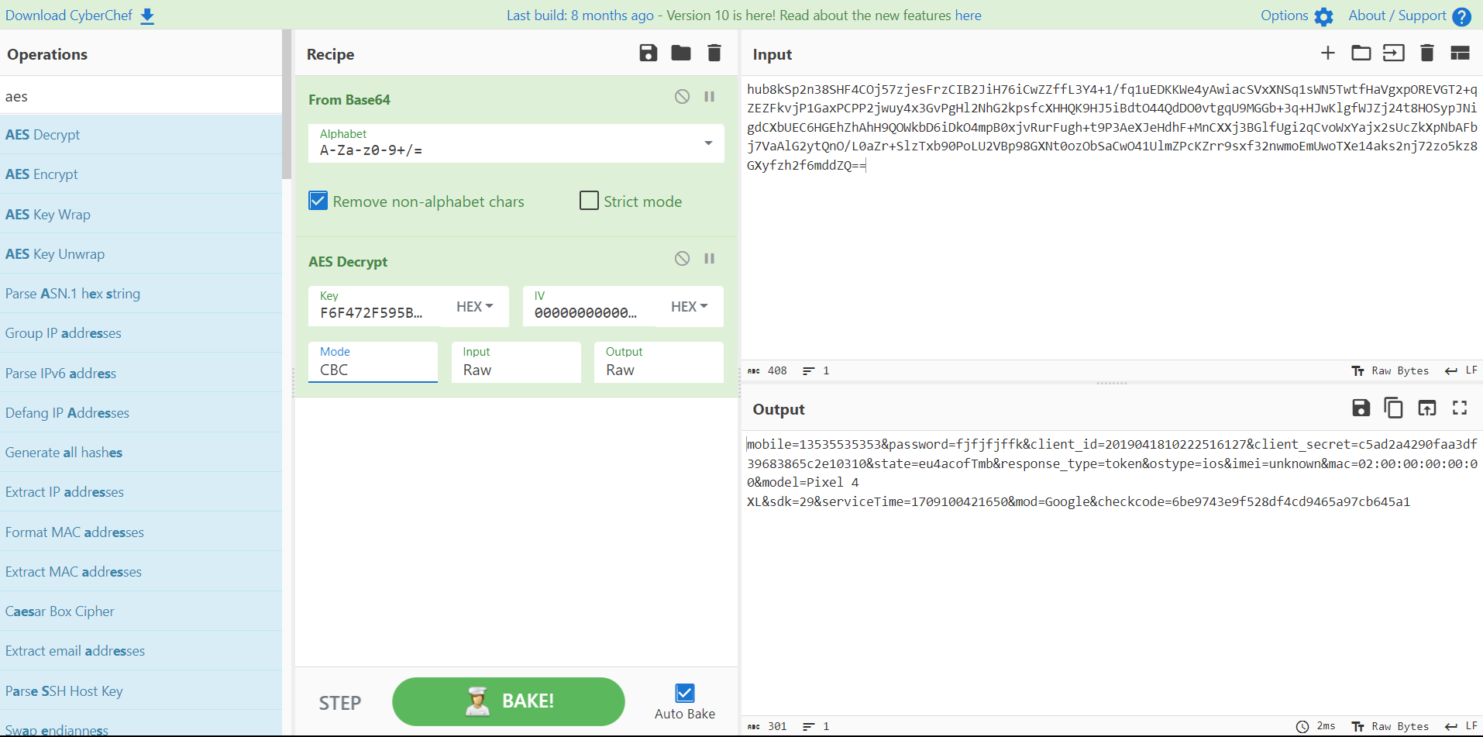
Task: Save the recipe with the disk icon
Action: pos(649,53)
